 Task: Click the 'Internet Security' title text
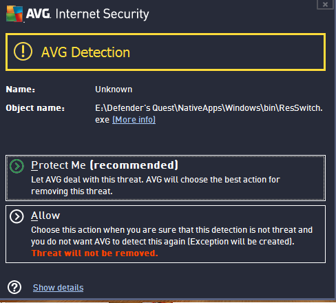[103, 14]
